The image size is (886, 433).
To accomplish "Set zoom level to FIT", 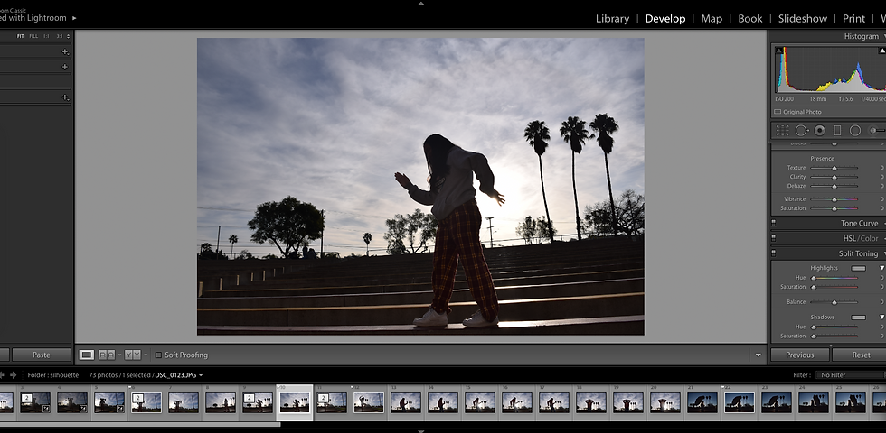I will coord(20,36).
